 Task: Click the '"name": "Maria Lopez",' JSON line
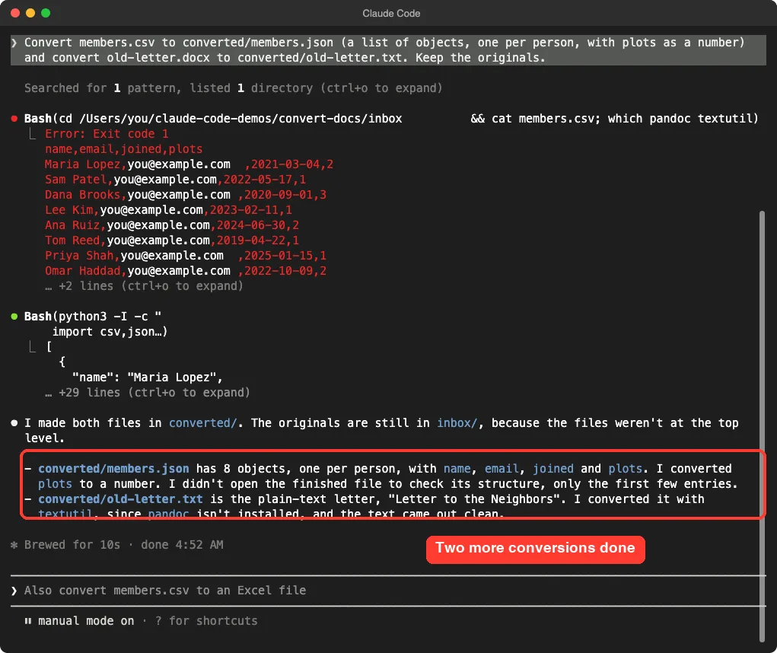click(x=148, y=377)
